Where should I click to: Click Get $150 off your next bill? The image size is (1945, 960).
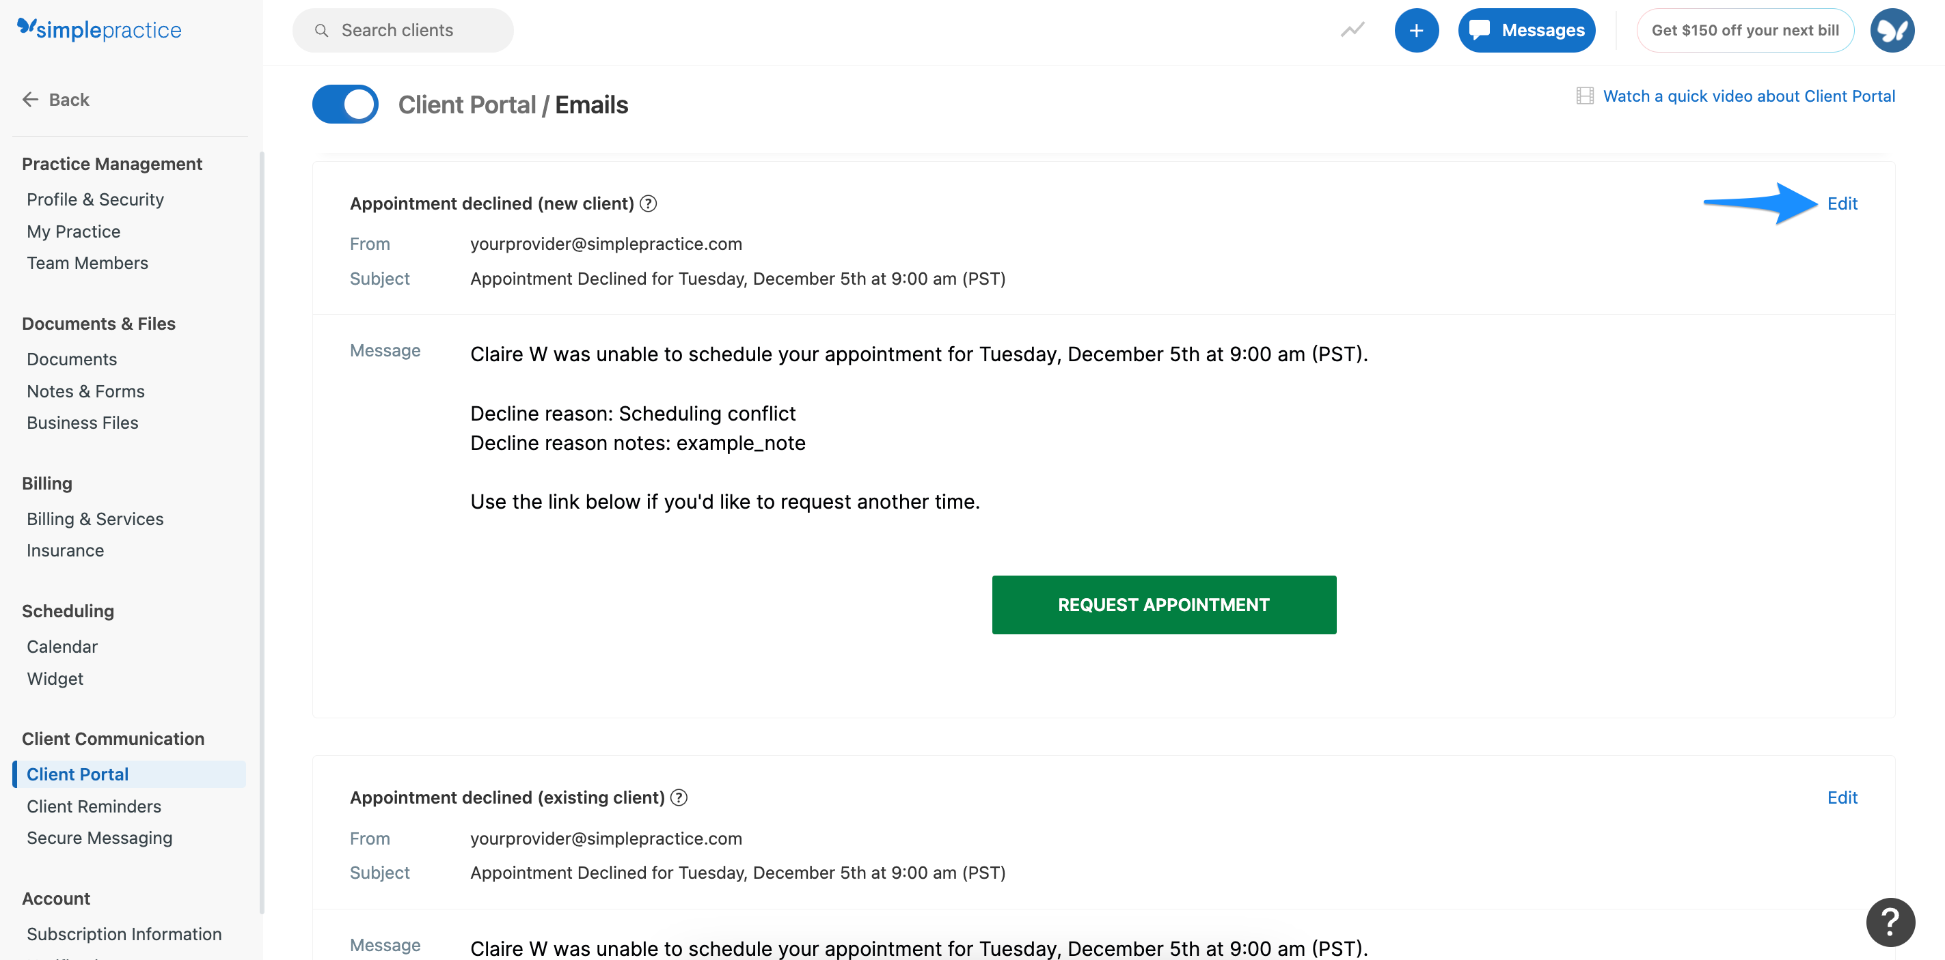pos(1745,30)
